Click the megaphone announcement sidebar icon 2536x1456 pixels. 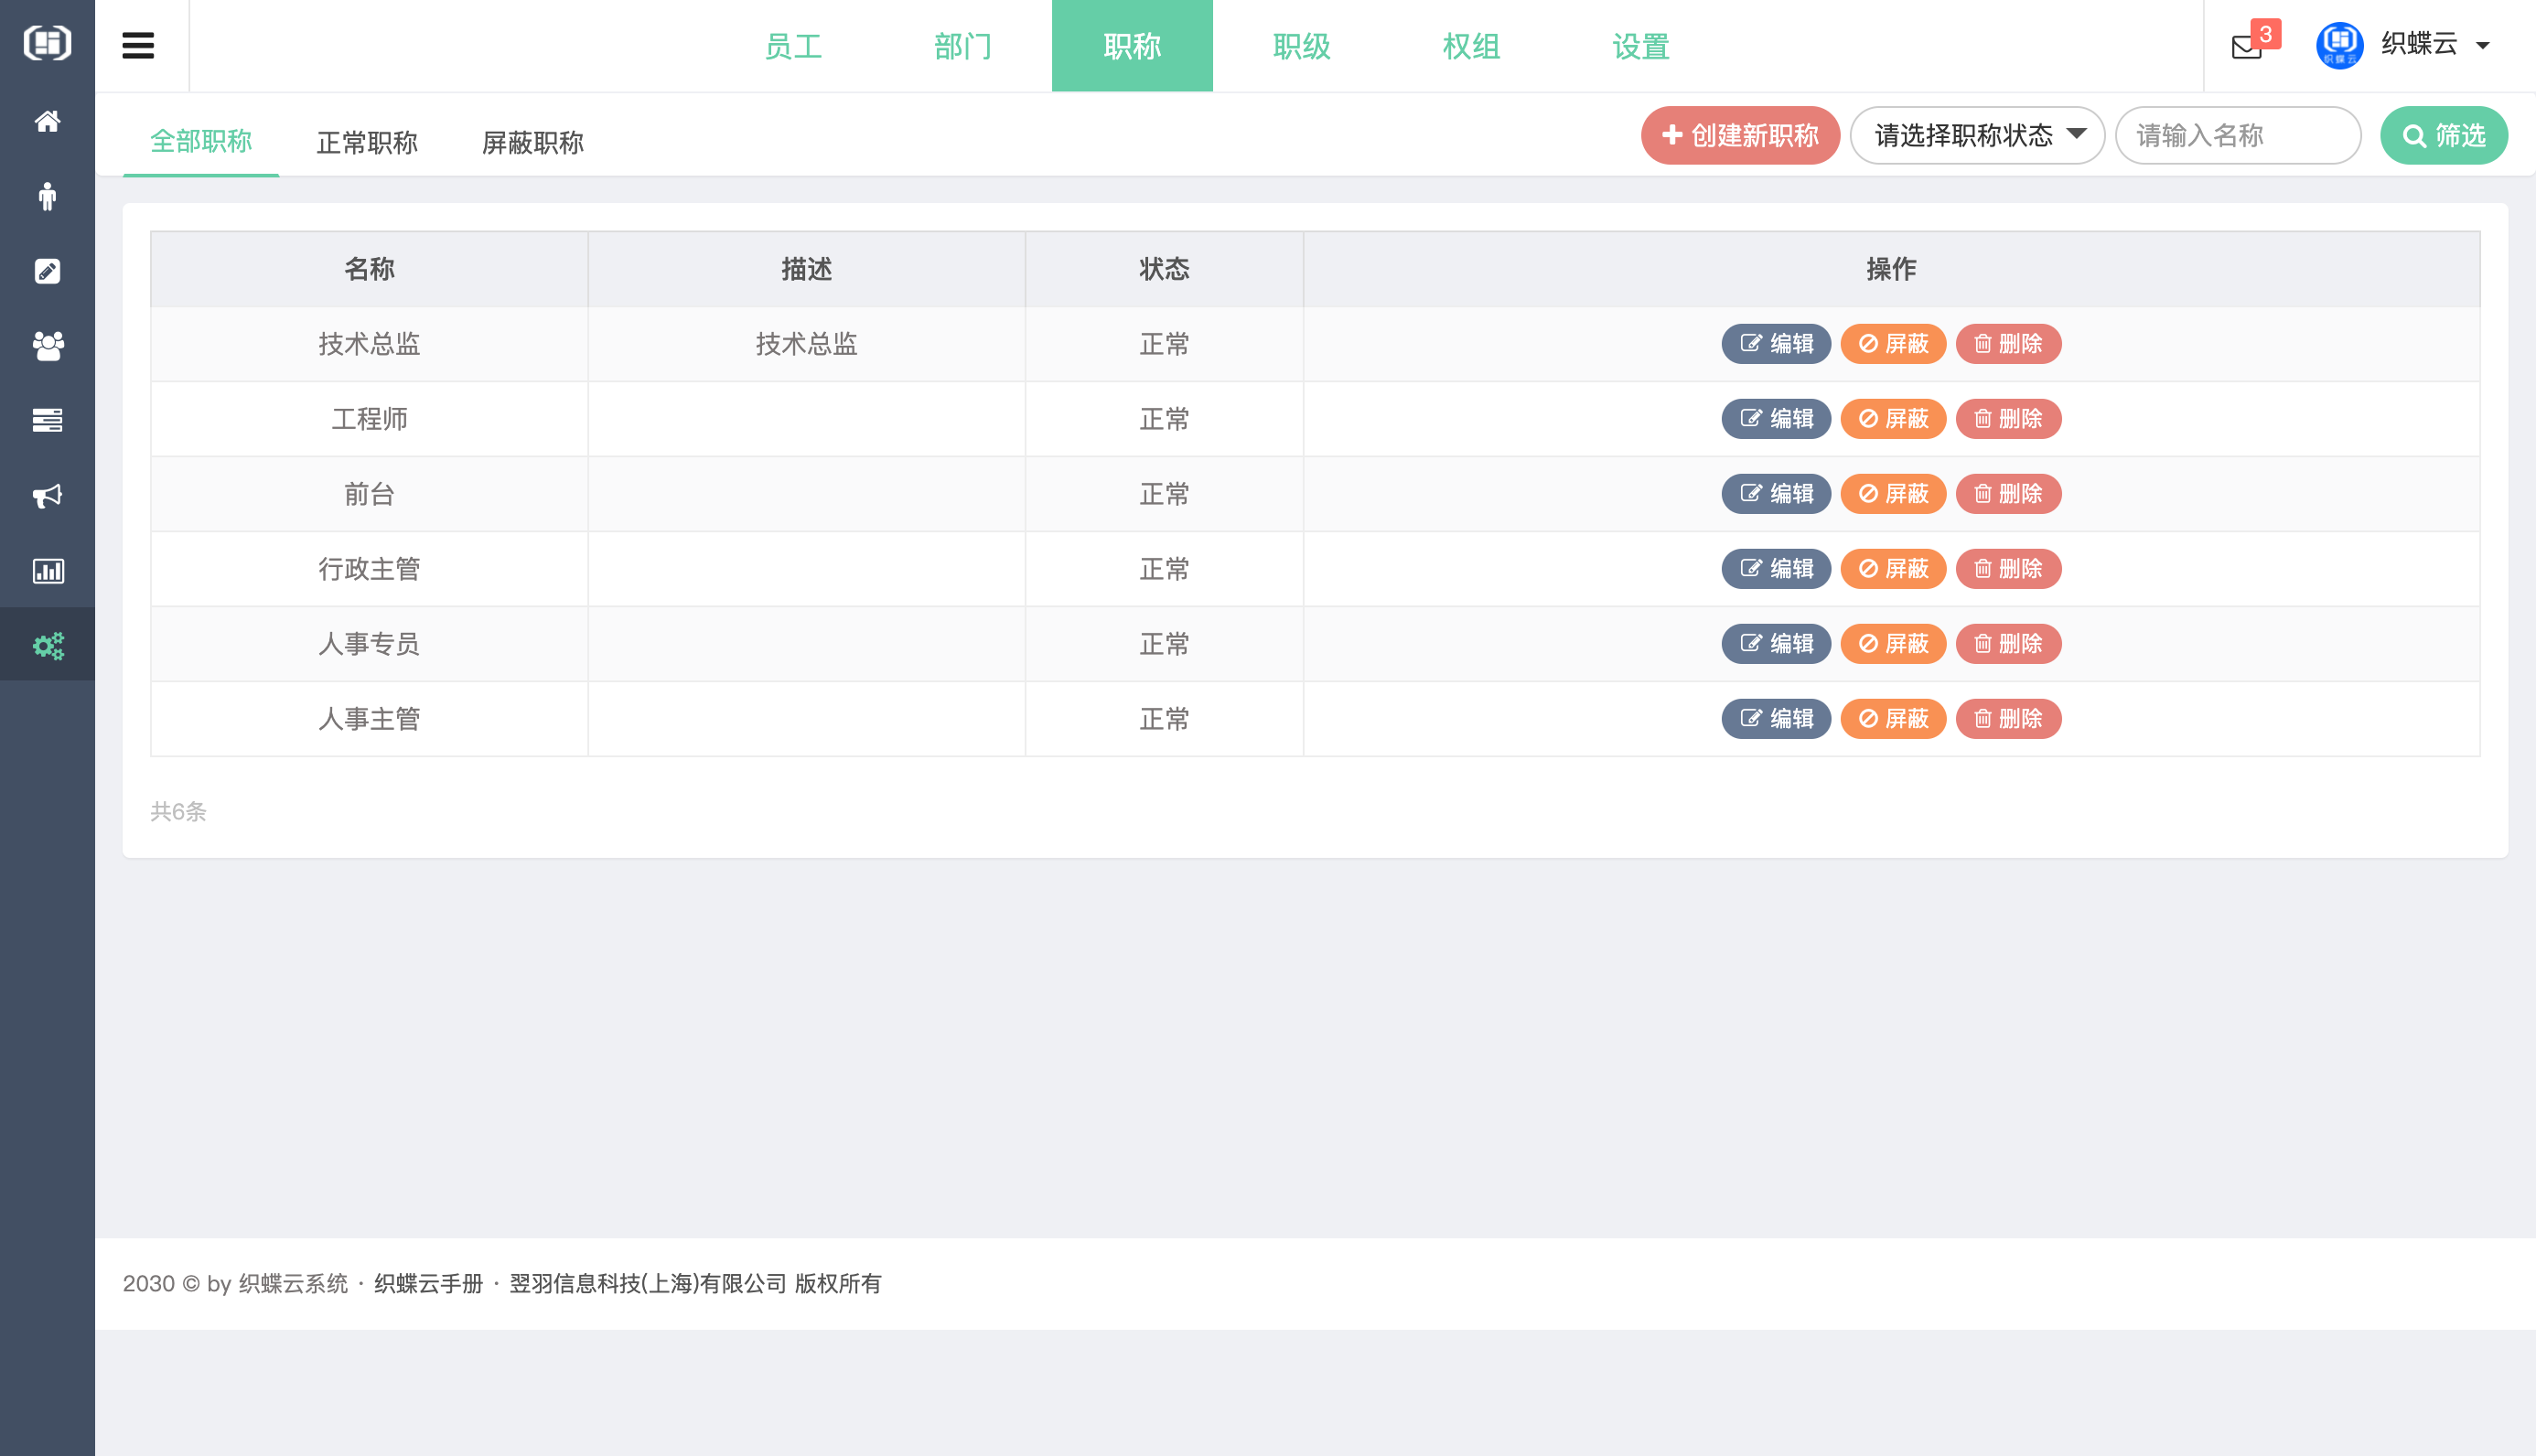(x=47, y=496)
